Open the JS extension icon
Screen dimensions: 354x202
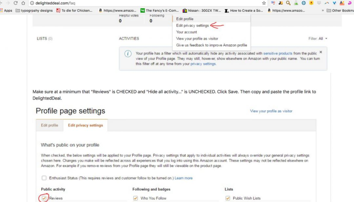coord(281,3)
